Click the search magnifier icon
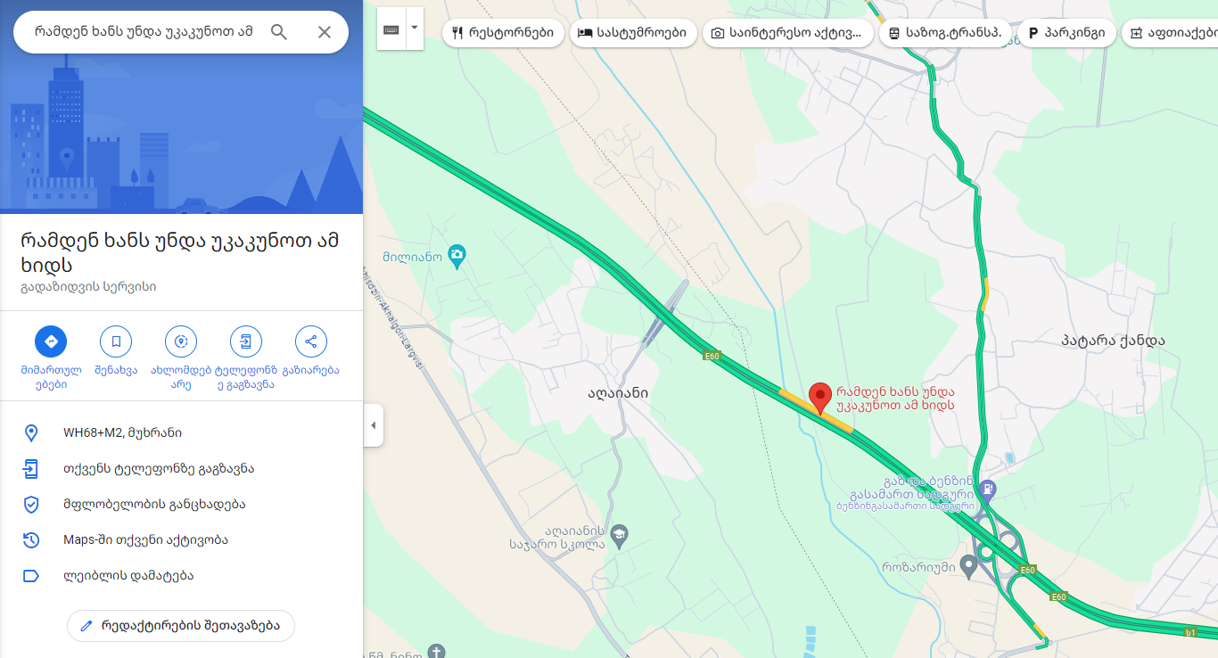This screenshot has height=658, width=1218. pos(279,32)
